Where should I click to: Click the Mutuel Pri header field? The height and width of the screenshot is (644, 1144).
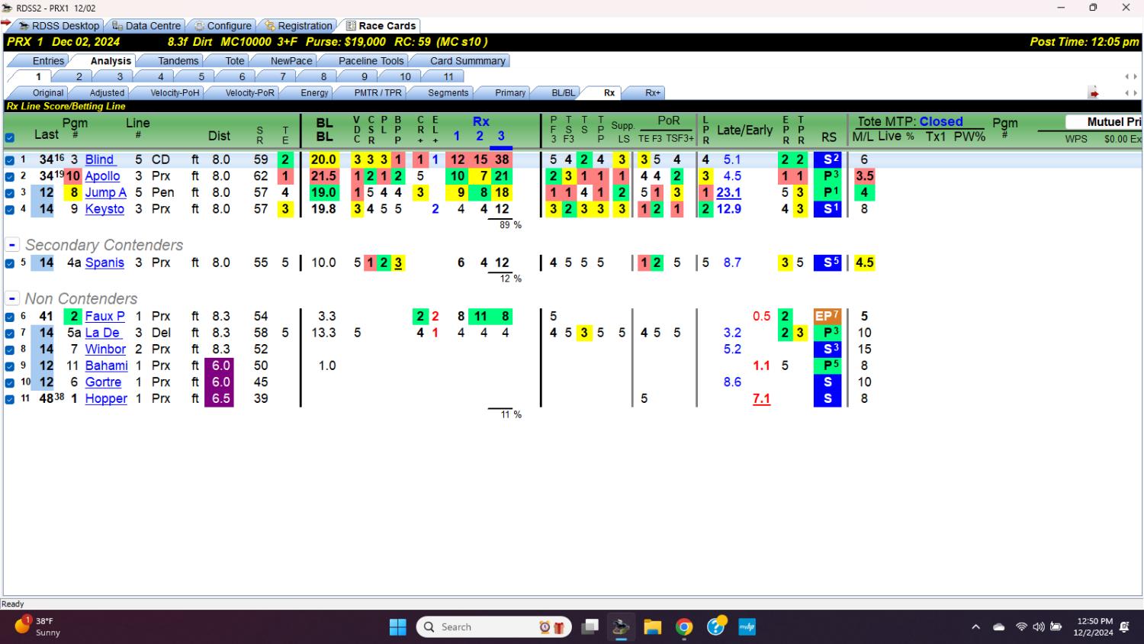pos(1103,122)
